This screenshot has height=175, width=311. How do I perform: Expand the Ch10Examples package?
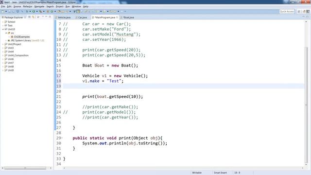click(x=9, y=37)
